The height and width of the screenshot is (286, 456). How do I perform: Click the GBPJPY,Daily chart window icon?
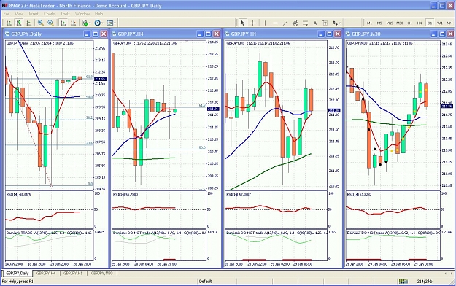coord(7,34)
